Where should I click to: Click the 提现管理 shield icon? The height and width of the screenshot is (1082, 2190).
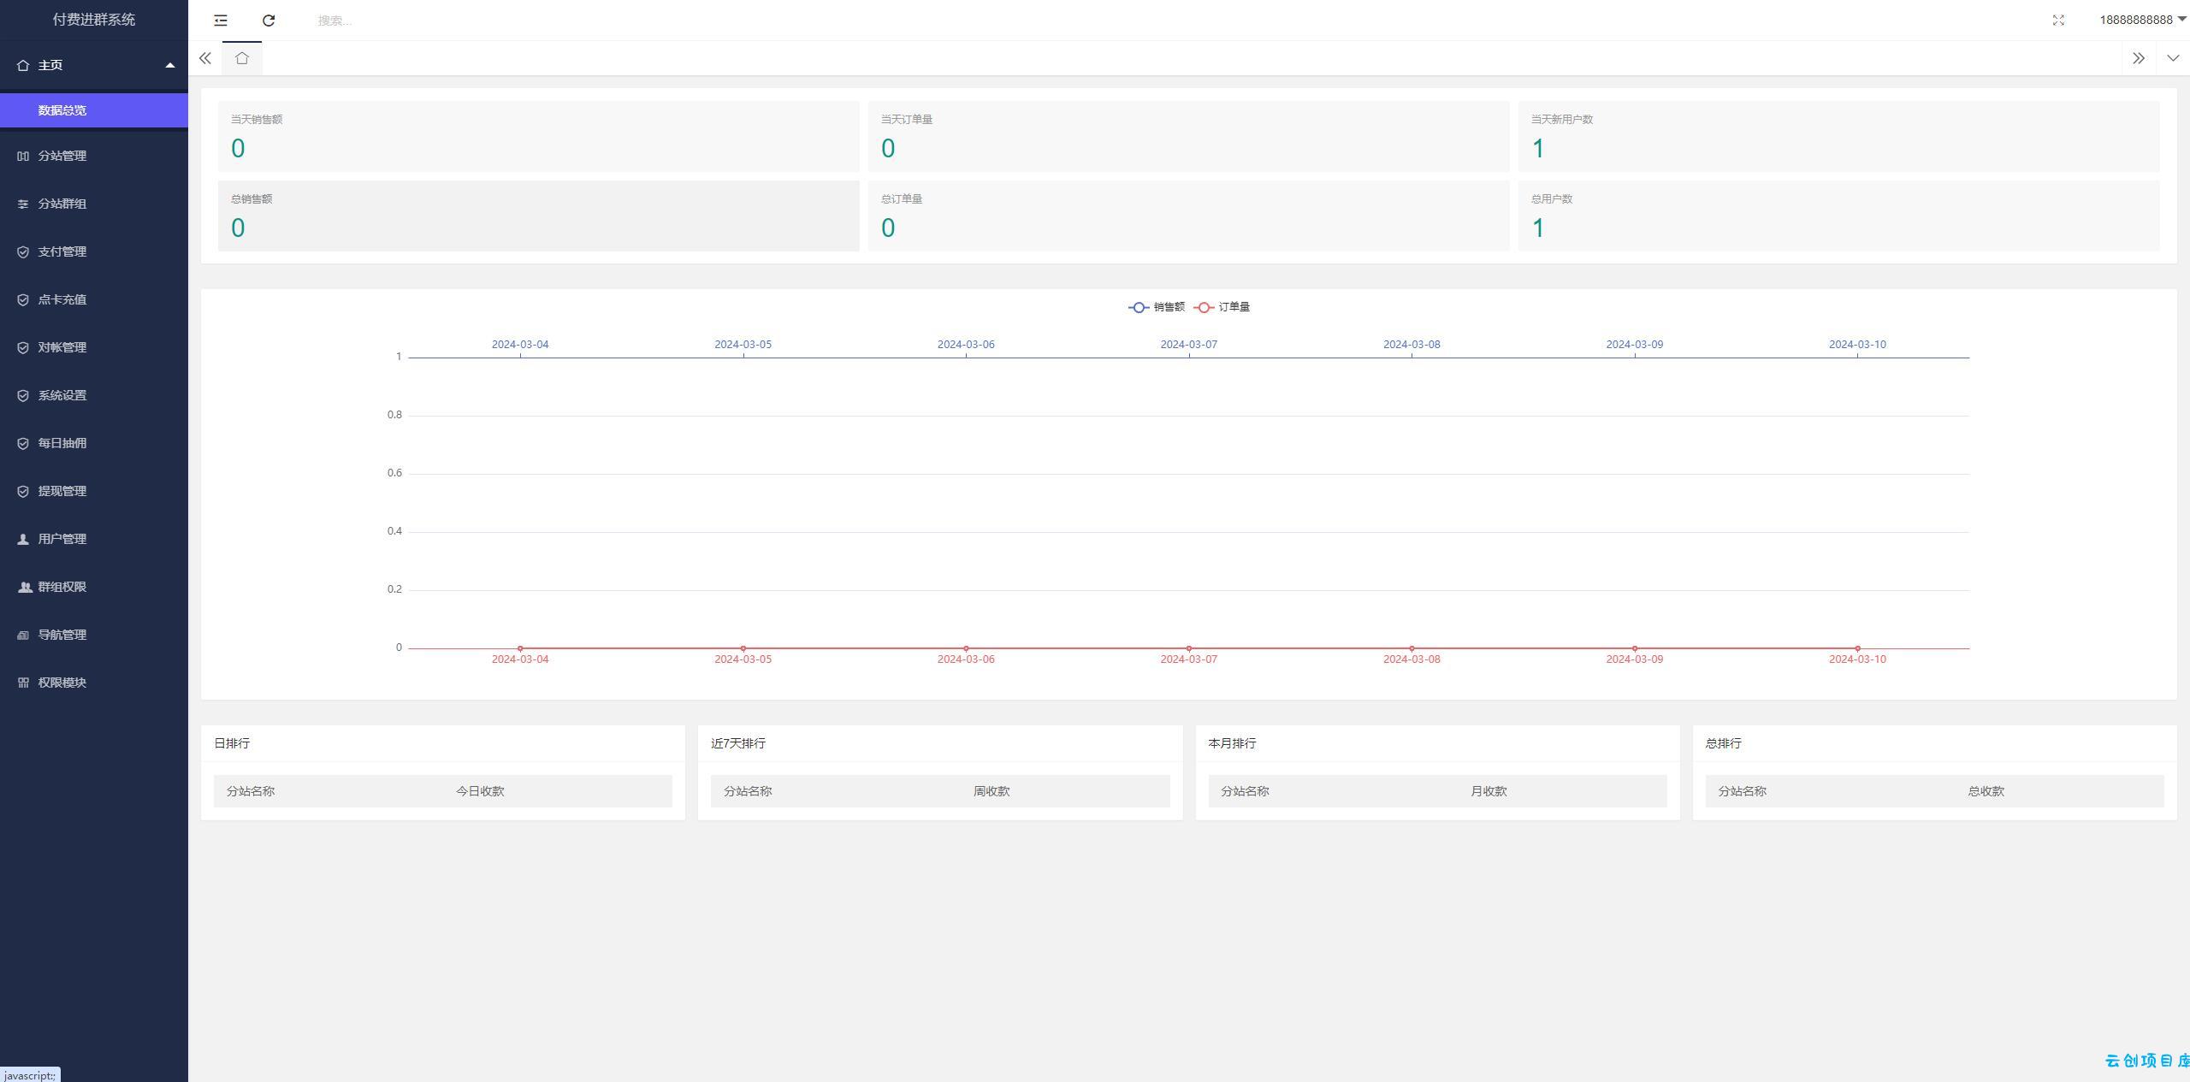(23, 491)
